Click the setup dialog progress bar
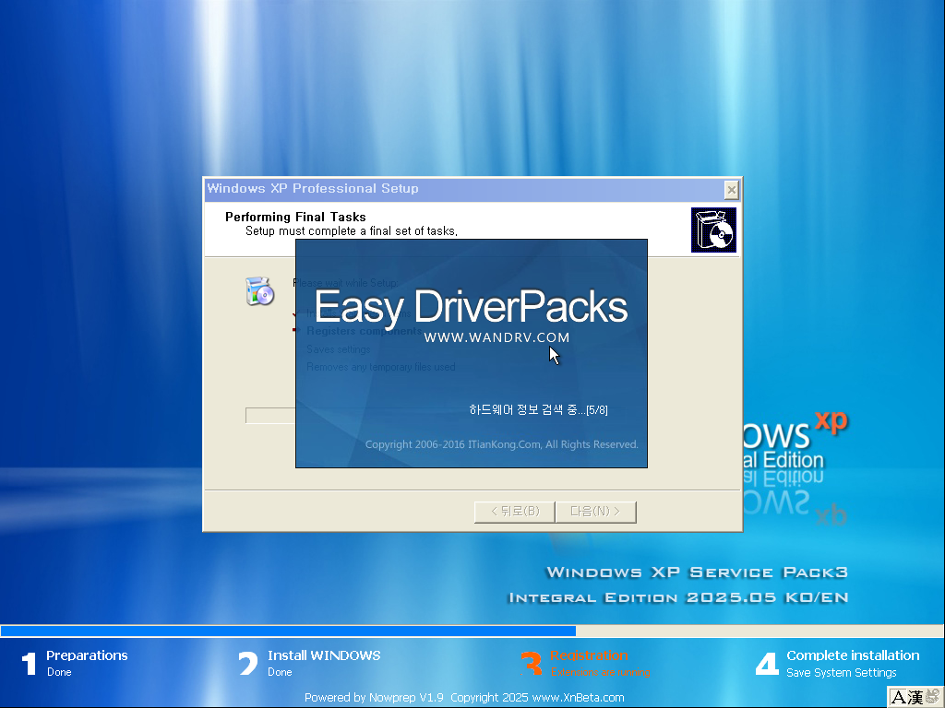 (x=270, y=416)
